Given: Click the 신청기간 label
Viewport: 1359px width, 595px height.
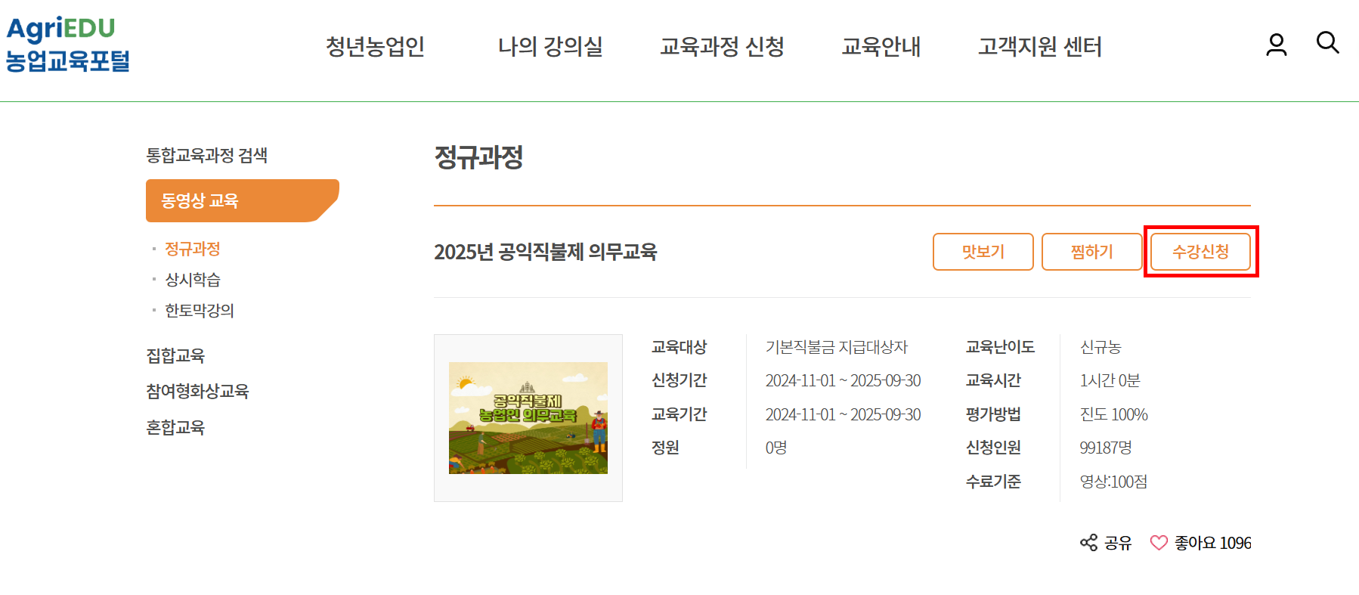Looking at the screenshot, I should [x=679, y=380].
